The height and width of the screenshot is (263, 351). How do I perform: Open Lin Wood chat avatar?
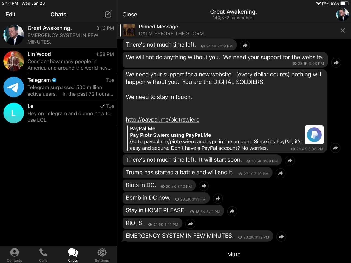[14, 61]
